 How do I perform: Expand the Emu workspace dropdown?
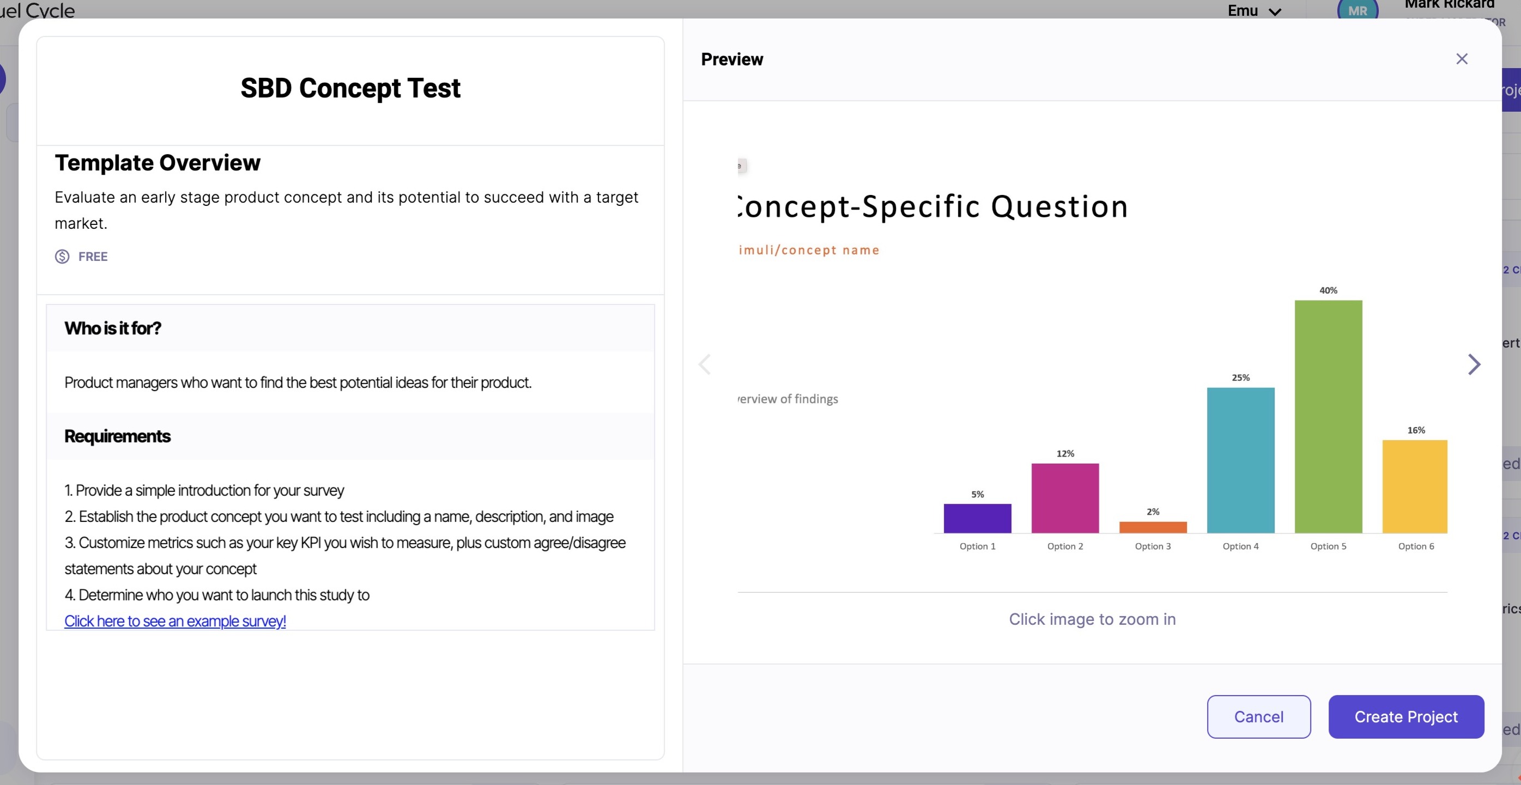click(x=1253, y=11)
